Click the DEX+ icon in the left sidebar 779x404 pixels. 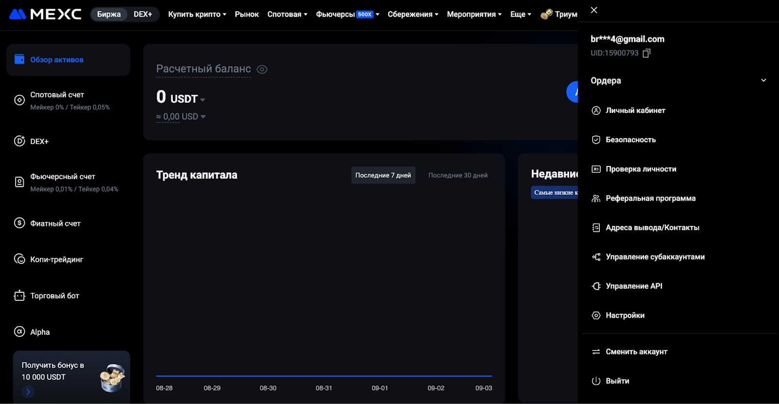click(x=19, y=141)
